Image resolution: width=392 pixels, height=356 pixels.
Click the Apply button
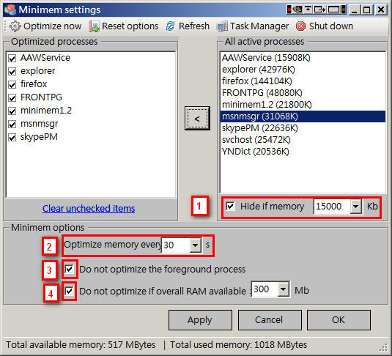tap(200, 320)
